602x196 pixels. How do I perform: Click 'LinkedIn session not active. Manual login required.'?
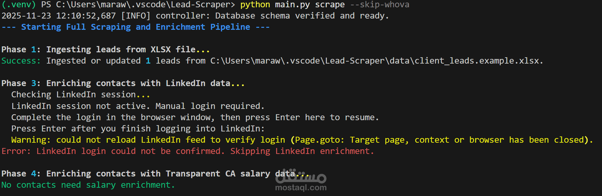point(138,106)
